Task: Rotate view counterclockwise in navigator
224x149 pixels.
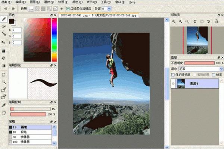Action: (195, 22)
